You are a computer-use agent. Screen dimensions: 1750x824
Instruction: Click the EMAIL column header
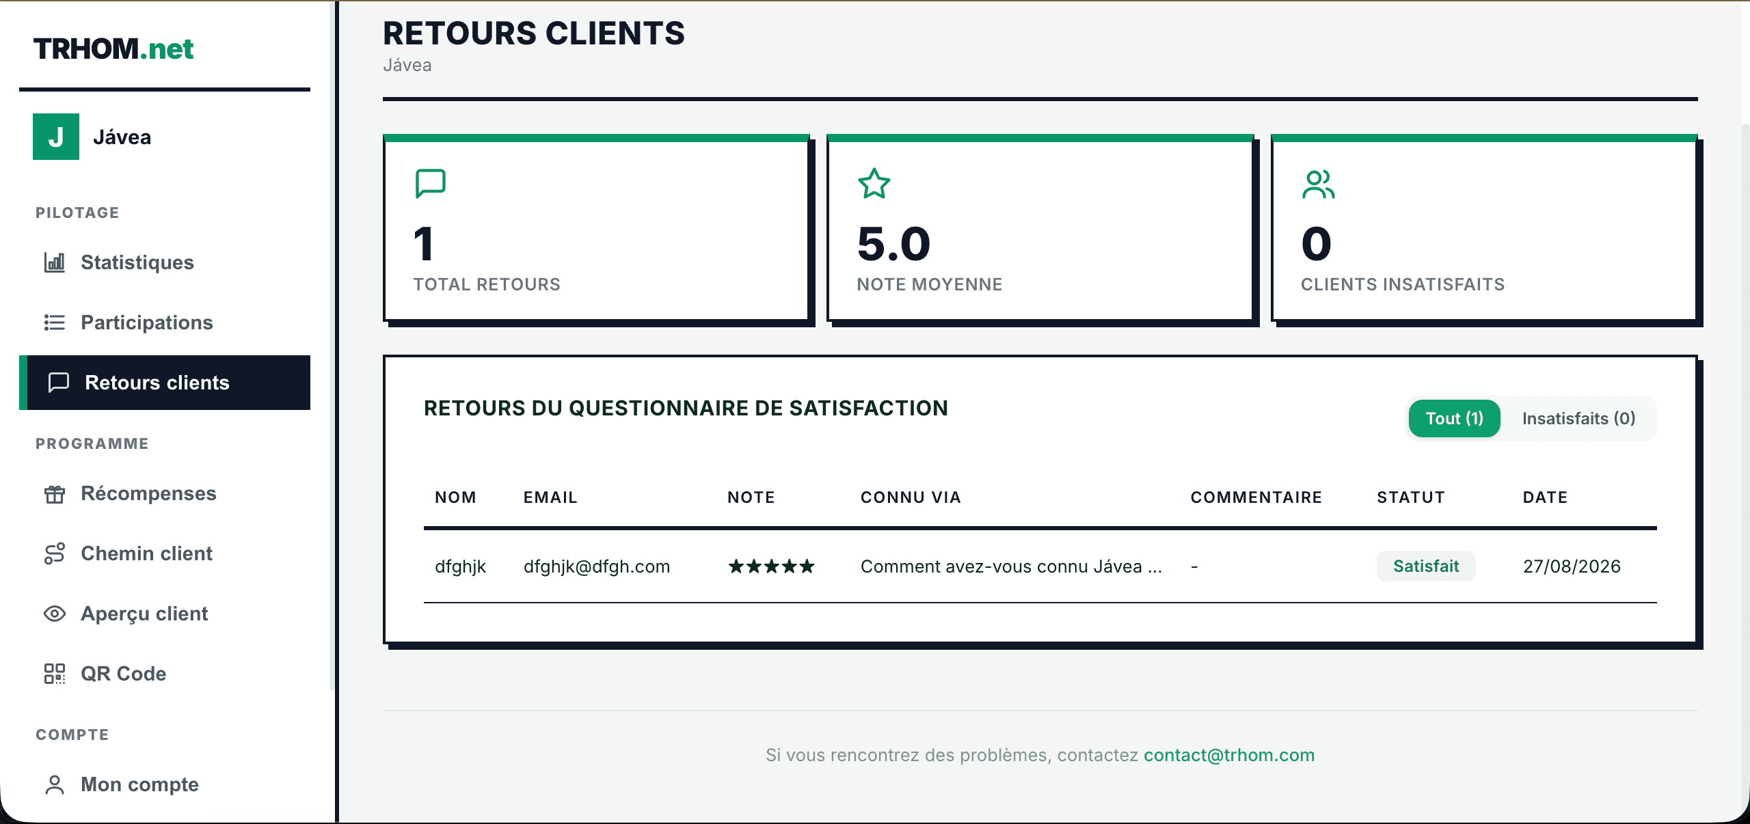coord(550,497)
